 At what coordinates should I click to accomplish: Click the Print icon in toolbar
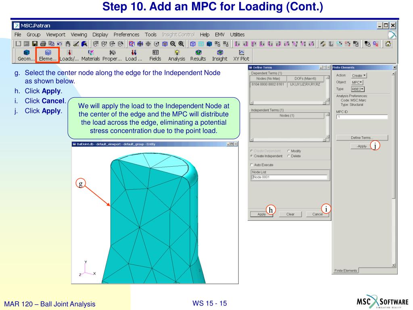tap(43, 44)
